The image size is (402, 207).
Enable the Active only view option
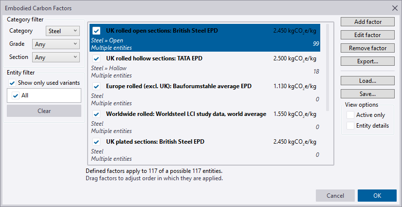(350, 115)
